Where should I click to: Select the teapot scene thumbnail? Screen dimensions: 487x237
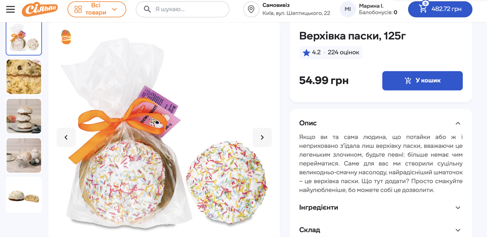[x=24, y=155]
